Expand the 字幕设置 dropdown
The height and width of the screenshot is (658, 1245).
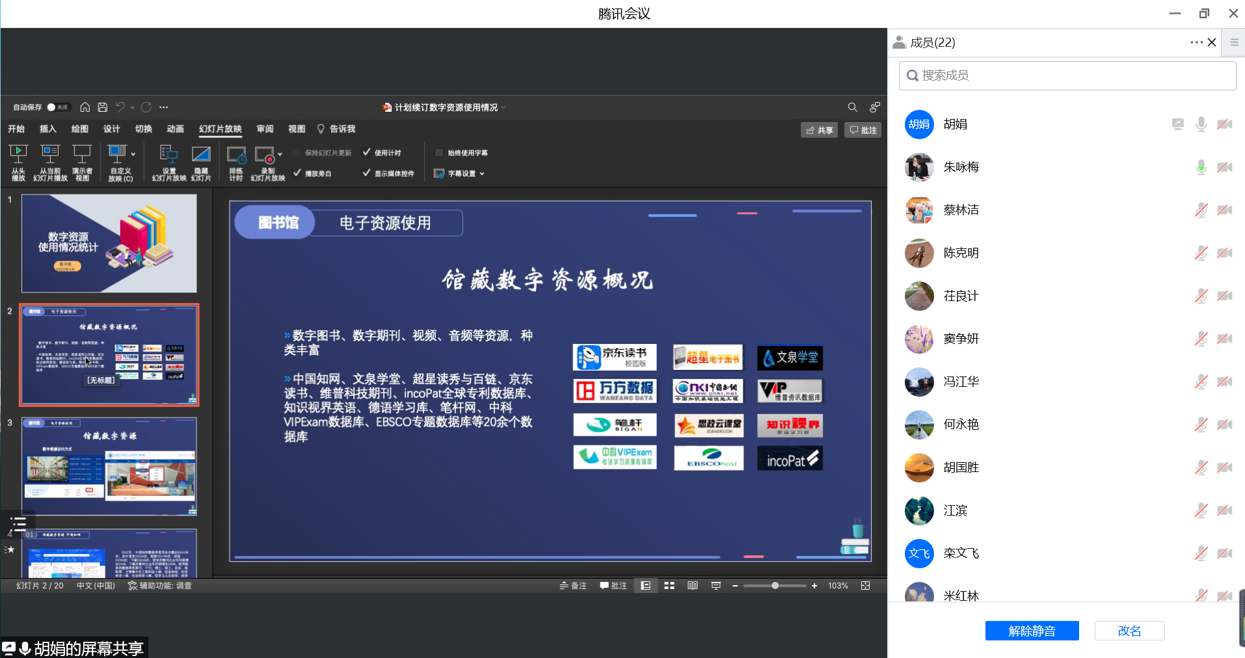tap(482, 174)
